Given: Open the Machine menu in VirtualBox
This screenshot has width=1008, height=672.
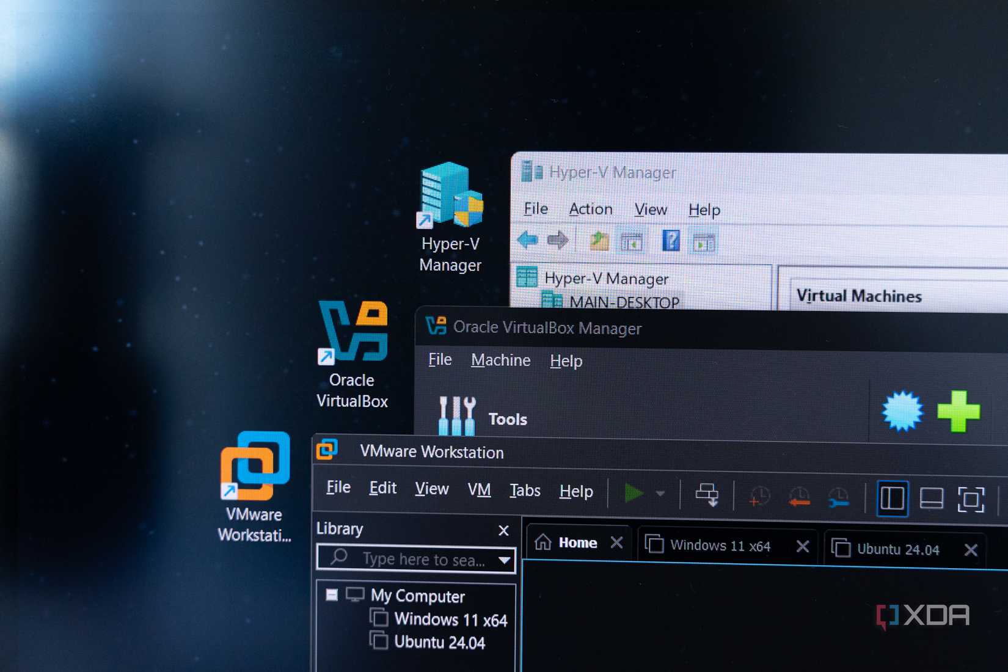Looking at the screenshot, I should click(x=500, y=360).
